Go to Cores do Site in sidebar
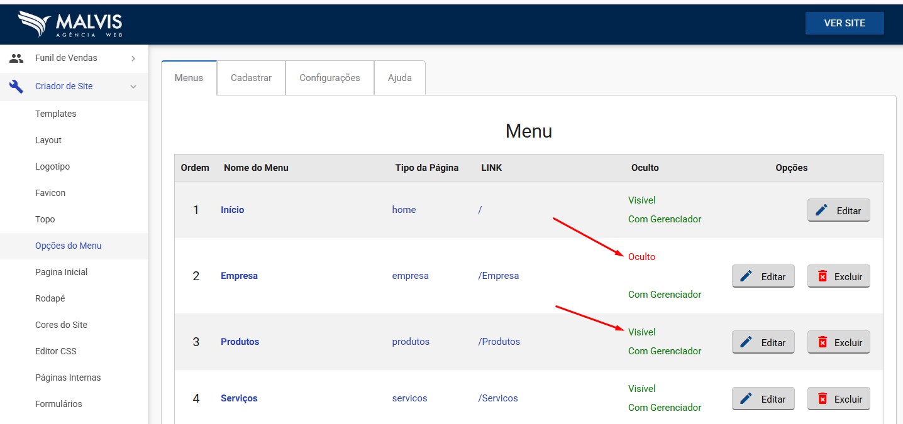The width and height of the screenshot is (903, 424). coord(61,325)
